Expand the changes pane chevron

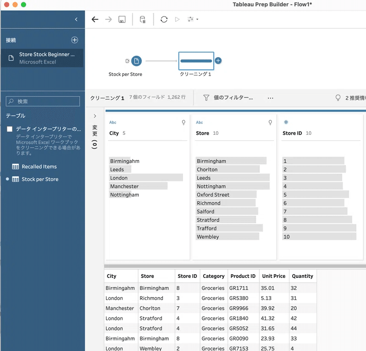pos(95,116)
